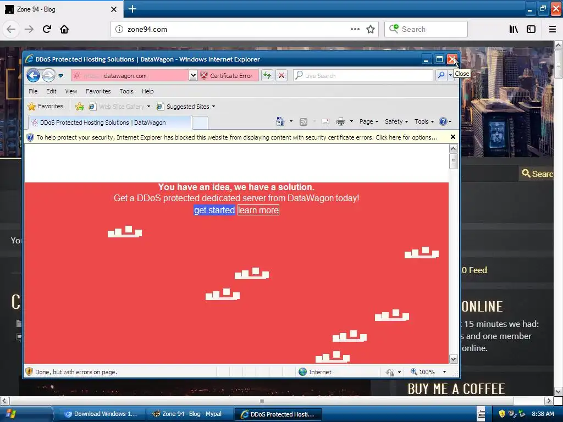Open the IE Help menu
This screenshot has height=422, width=563.
pyautogui.click(x=147, y=91)
